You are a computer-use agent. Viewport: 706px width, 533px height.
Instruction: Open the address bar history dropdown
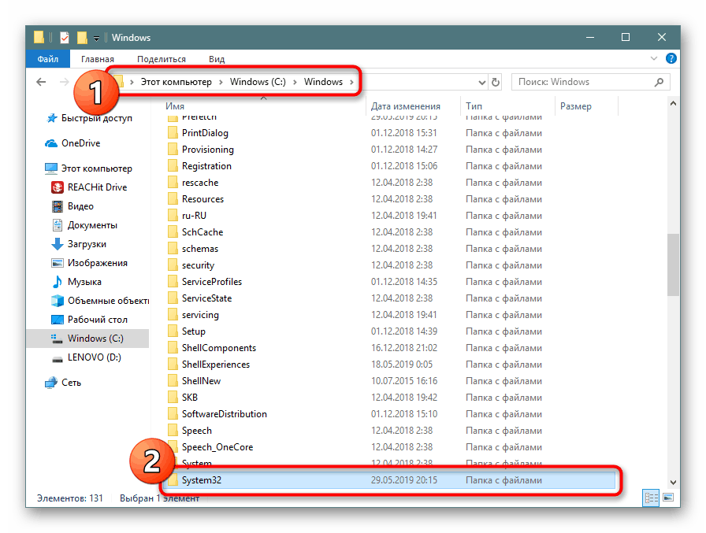pyautogui.click(x=481, y=83)
